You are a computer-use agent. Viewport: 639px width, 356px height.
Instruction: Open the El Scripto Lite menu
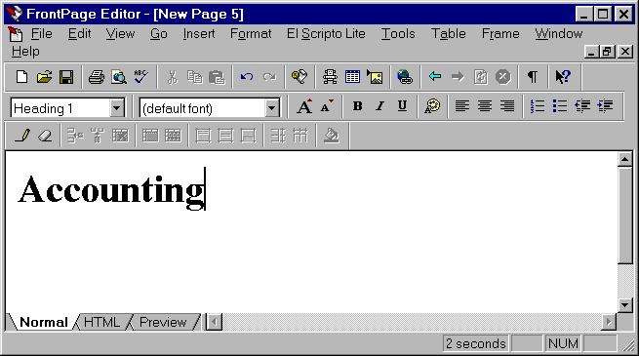coord(326,34)
